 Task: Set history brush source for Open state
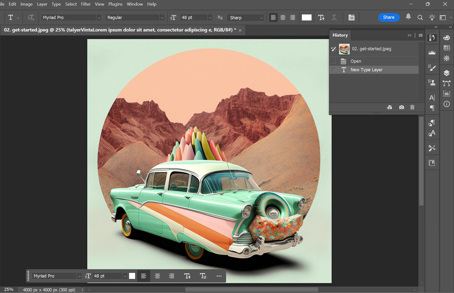(333, 61)
